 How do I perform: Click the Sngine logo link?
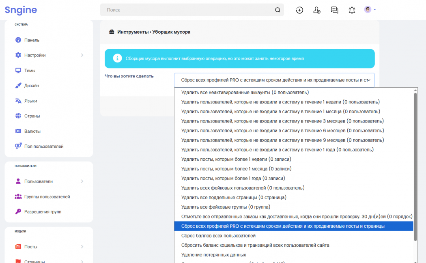point(21,10)
